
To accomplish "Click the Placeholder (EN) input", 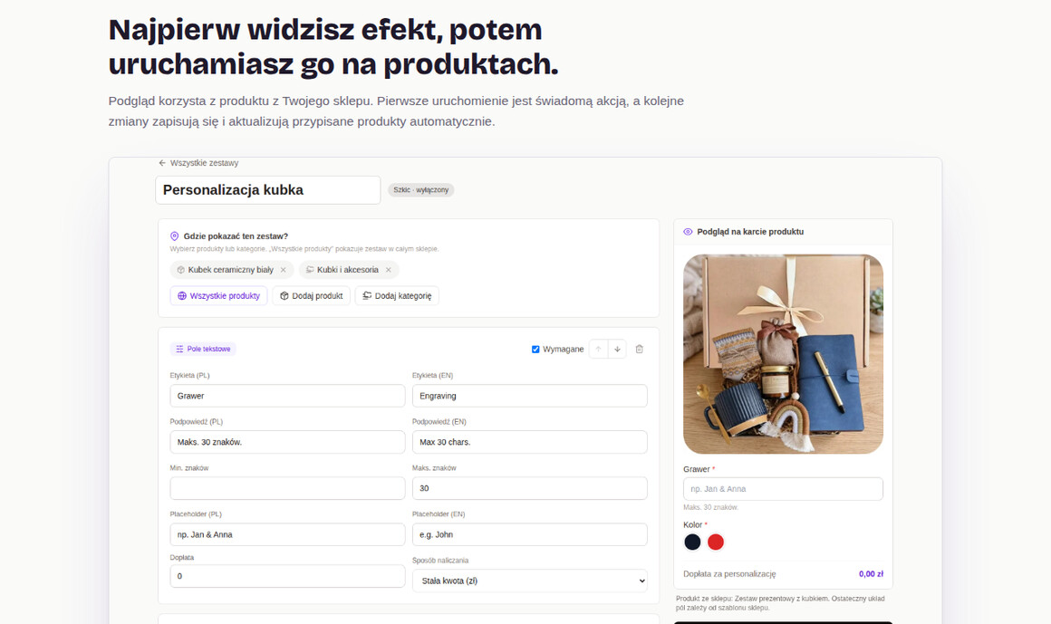I will click(x=529, y=535).
